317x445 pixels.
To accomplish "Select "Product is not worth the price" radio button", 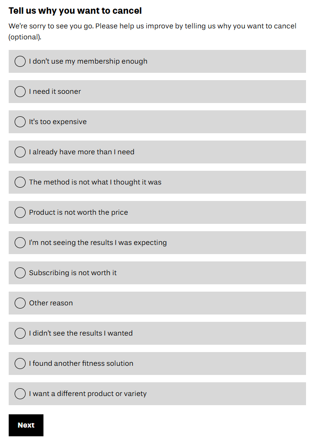I will click(20, 212).
